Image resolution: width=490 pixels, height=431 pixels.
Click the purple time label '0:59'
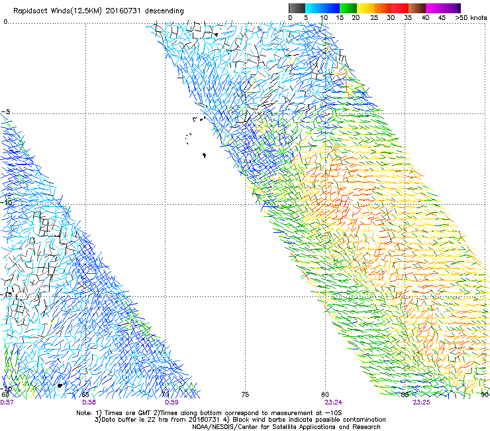(171, 402)
